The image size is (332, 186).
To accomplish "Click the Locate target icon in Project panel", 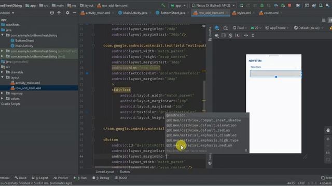I will pos(52,13).
